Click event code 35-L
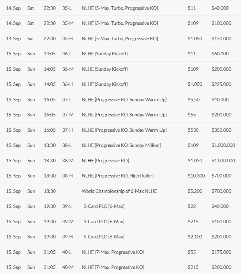Screen dimensions: 241x274 (67, 8)
